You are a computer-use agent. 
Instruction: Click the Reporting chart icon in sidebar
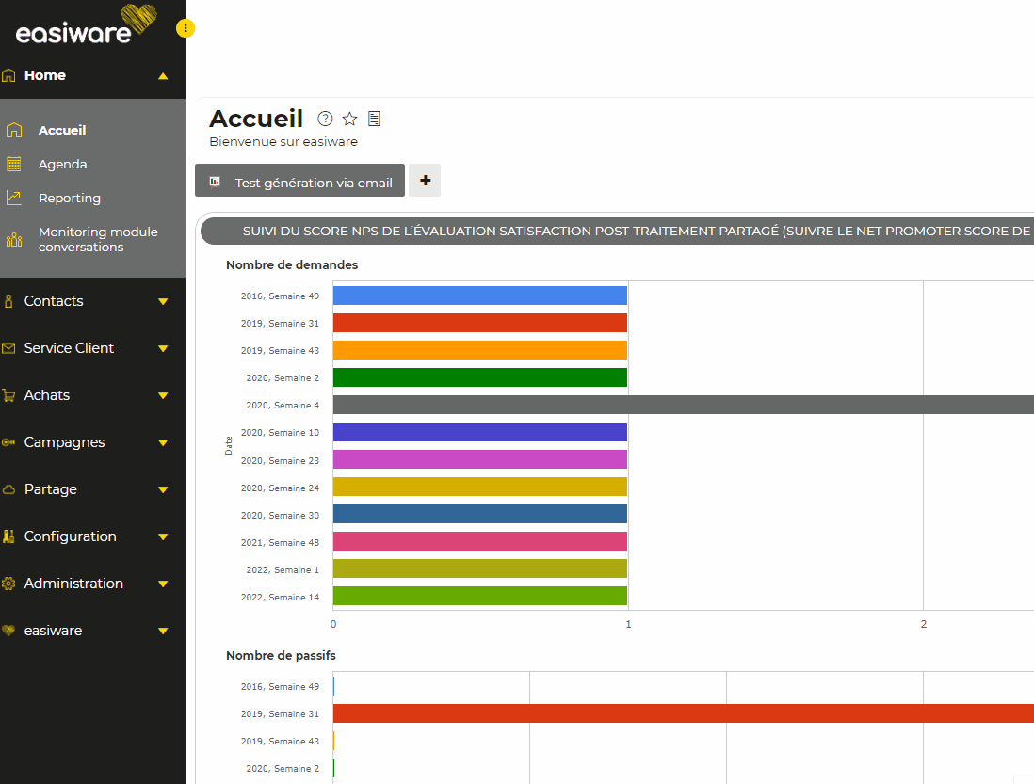[13, 198]
